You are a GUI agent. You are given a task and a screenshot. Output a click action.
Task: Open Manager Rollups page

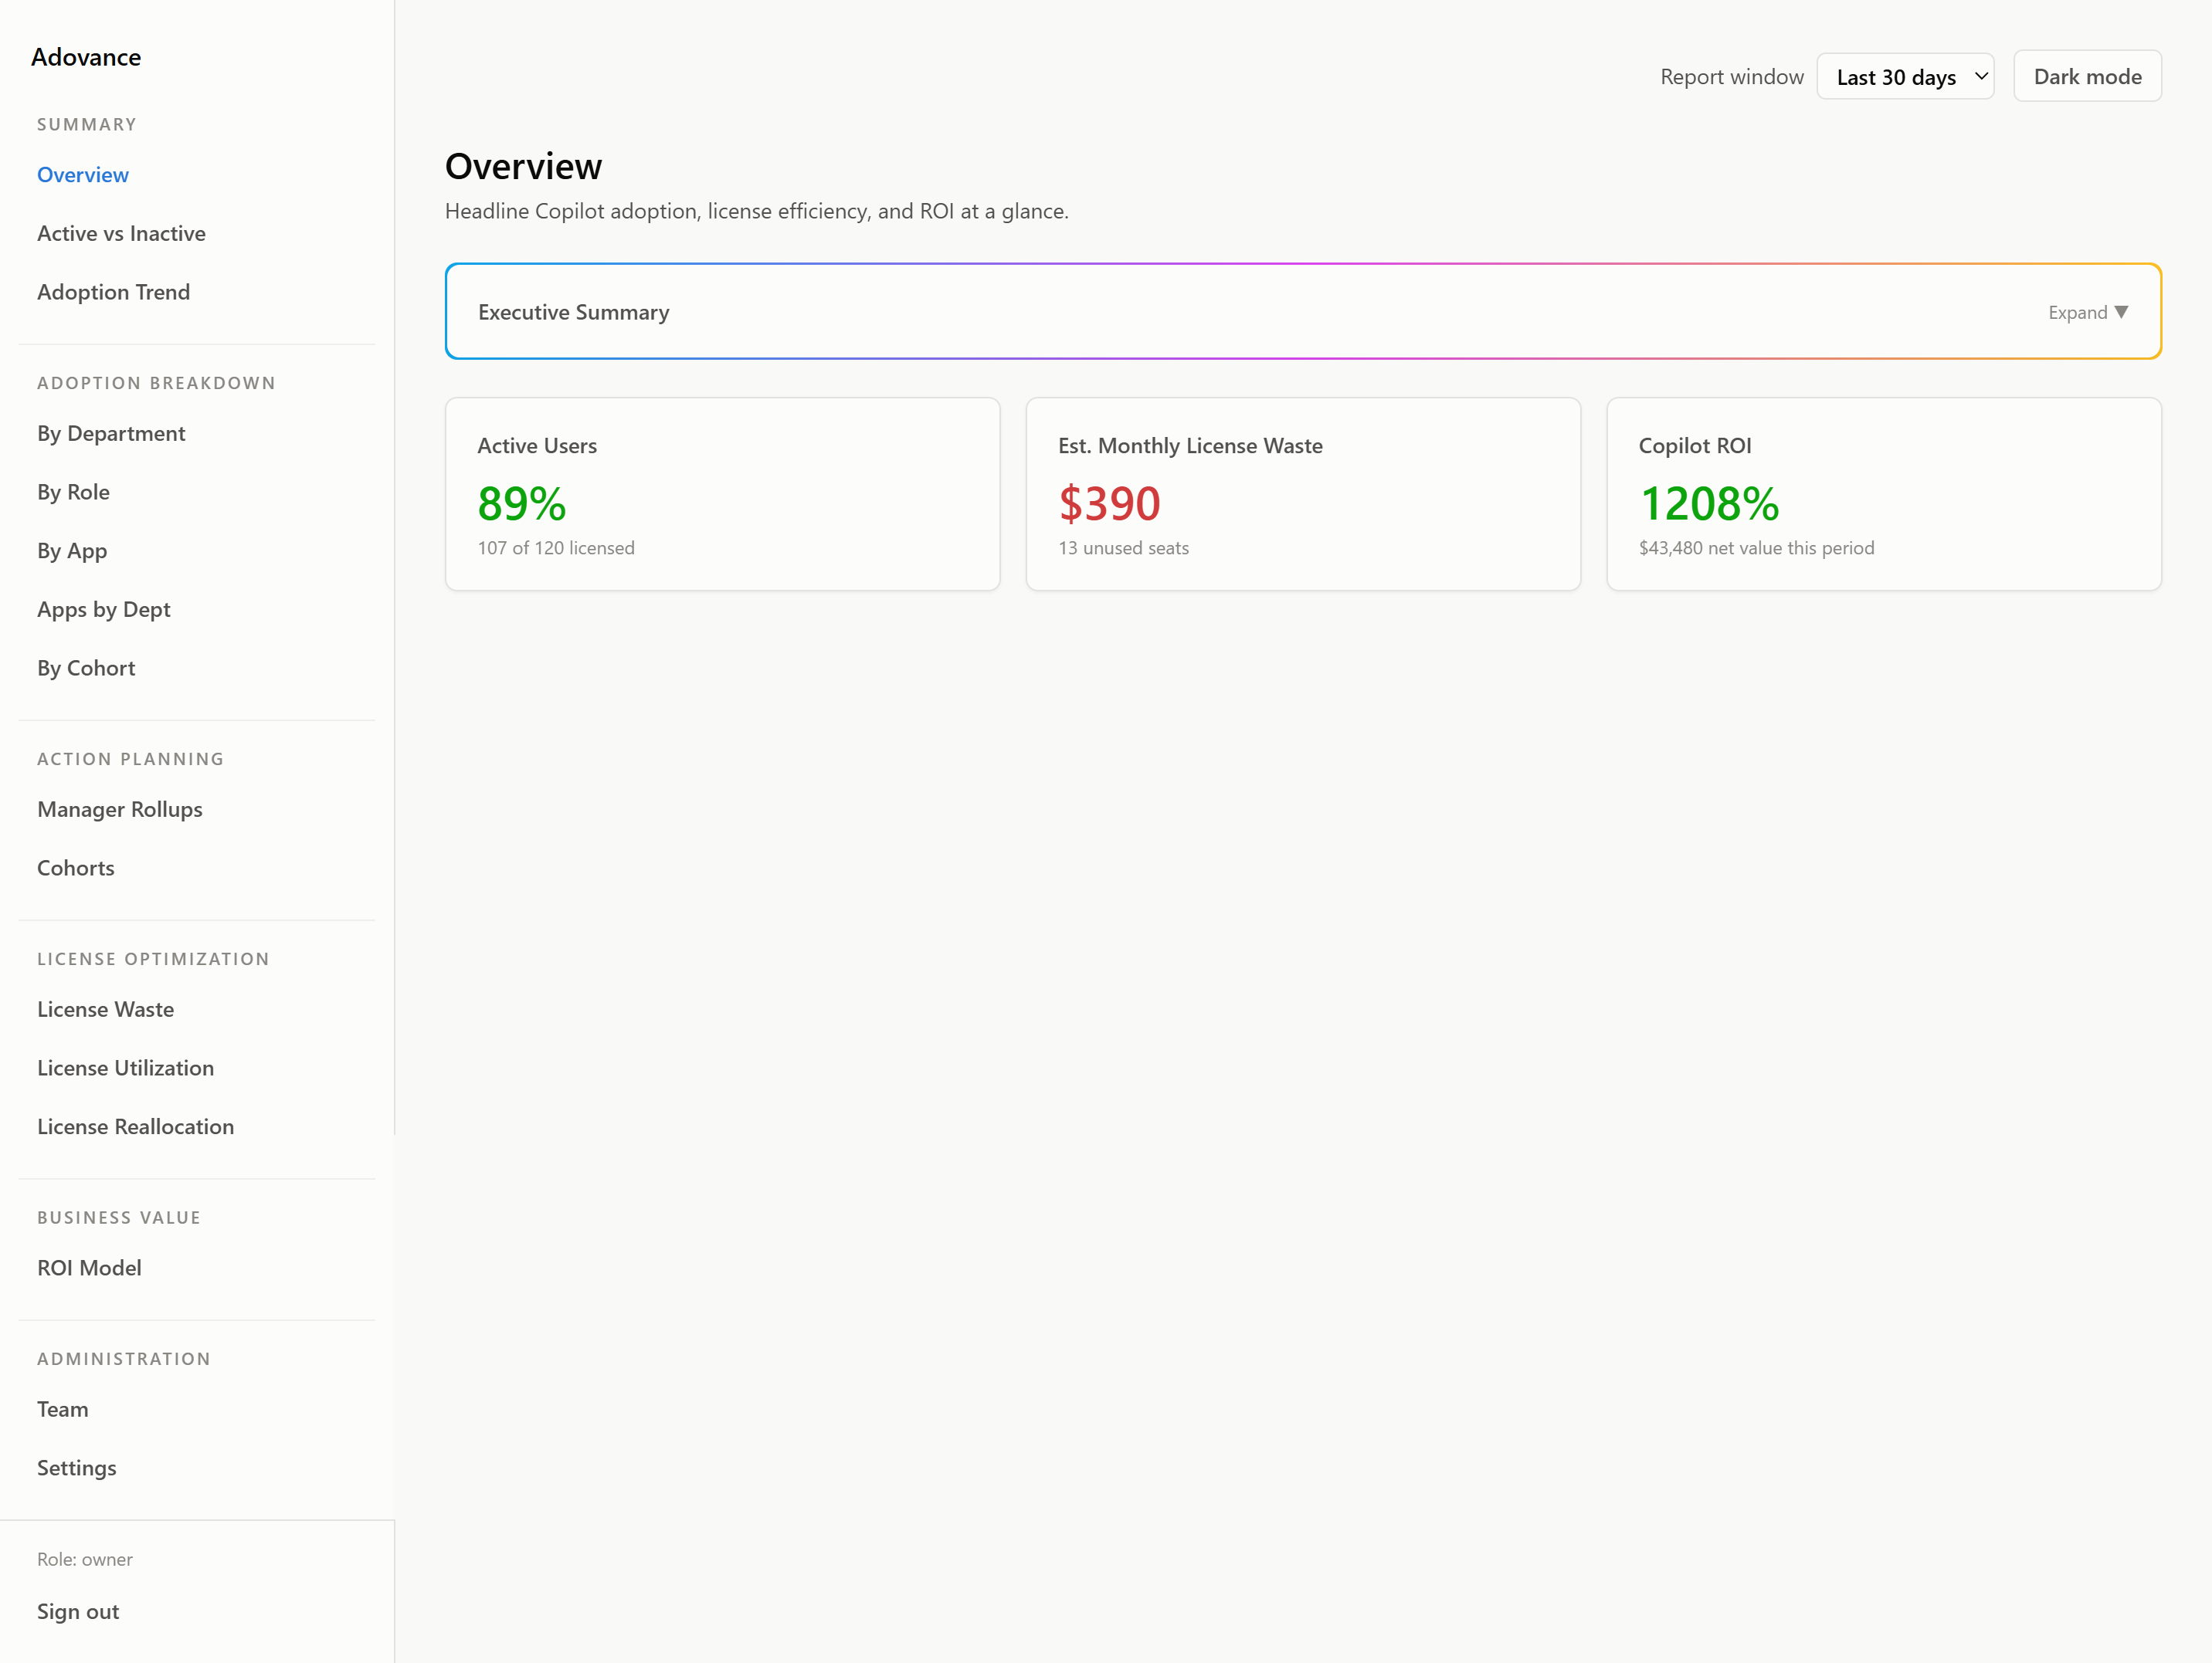(x=120, y=810)
